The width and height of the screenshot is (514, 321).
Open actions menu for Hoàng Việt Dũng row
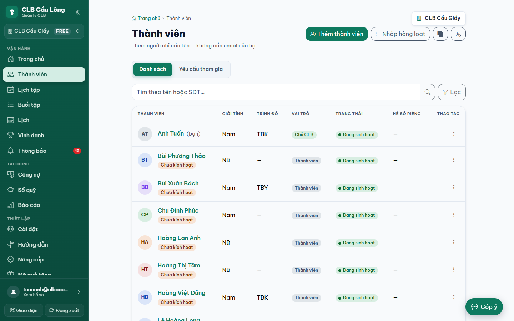point(454,297)
